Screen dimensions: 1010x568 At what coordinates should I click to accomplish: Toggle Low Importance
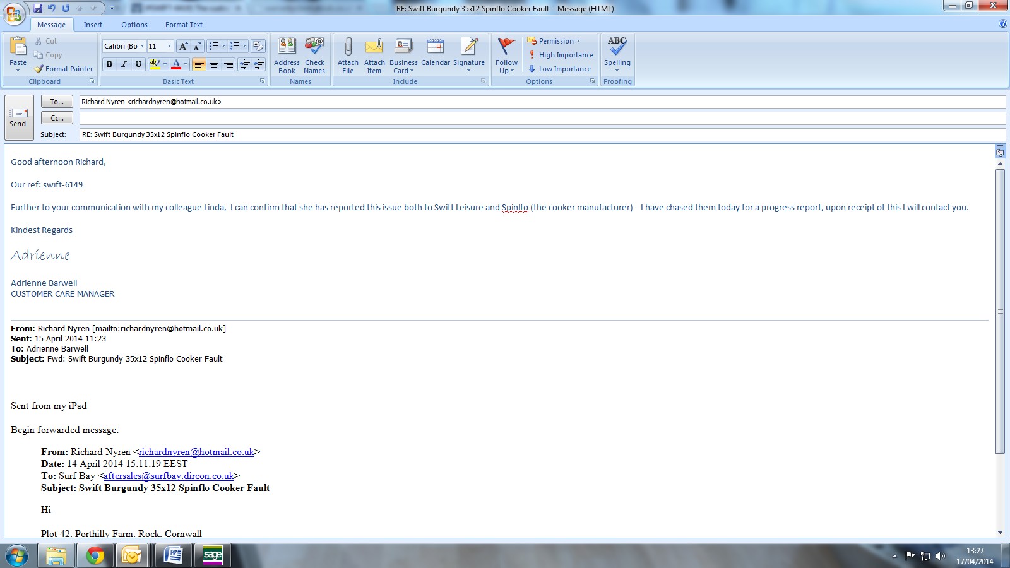559,69
